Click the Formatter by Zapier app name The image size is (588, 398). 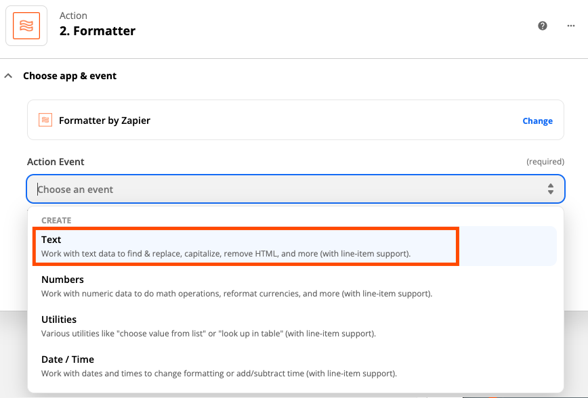(x=104, y=120)
